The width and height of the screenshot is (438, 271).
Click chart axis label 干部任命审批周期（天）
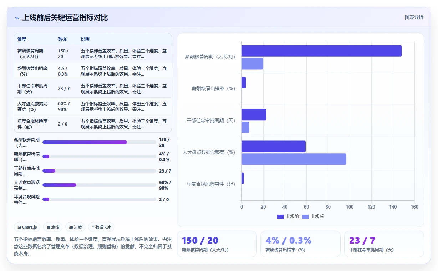[x=211, y=121]
